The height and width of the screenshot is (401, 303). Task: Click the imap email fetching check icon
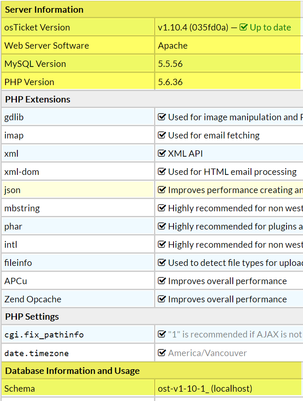coord(162,135)
